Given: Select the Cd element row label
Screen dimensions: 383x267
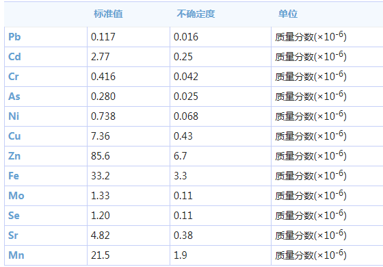Looking at the screenshot, I should (x=14, y=57).
